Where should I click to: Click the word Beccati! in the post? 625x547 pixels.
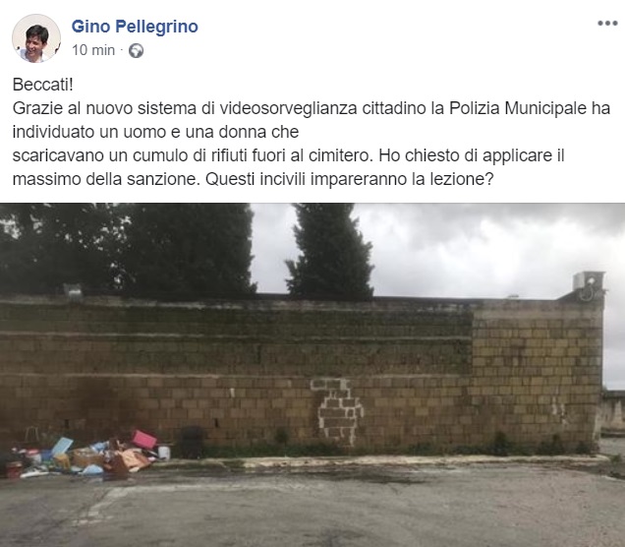click(x=42, y=85)
